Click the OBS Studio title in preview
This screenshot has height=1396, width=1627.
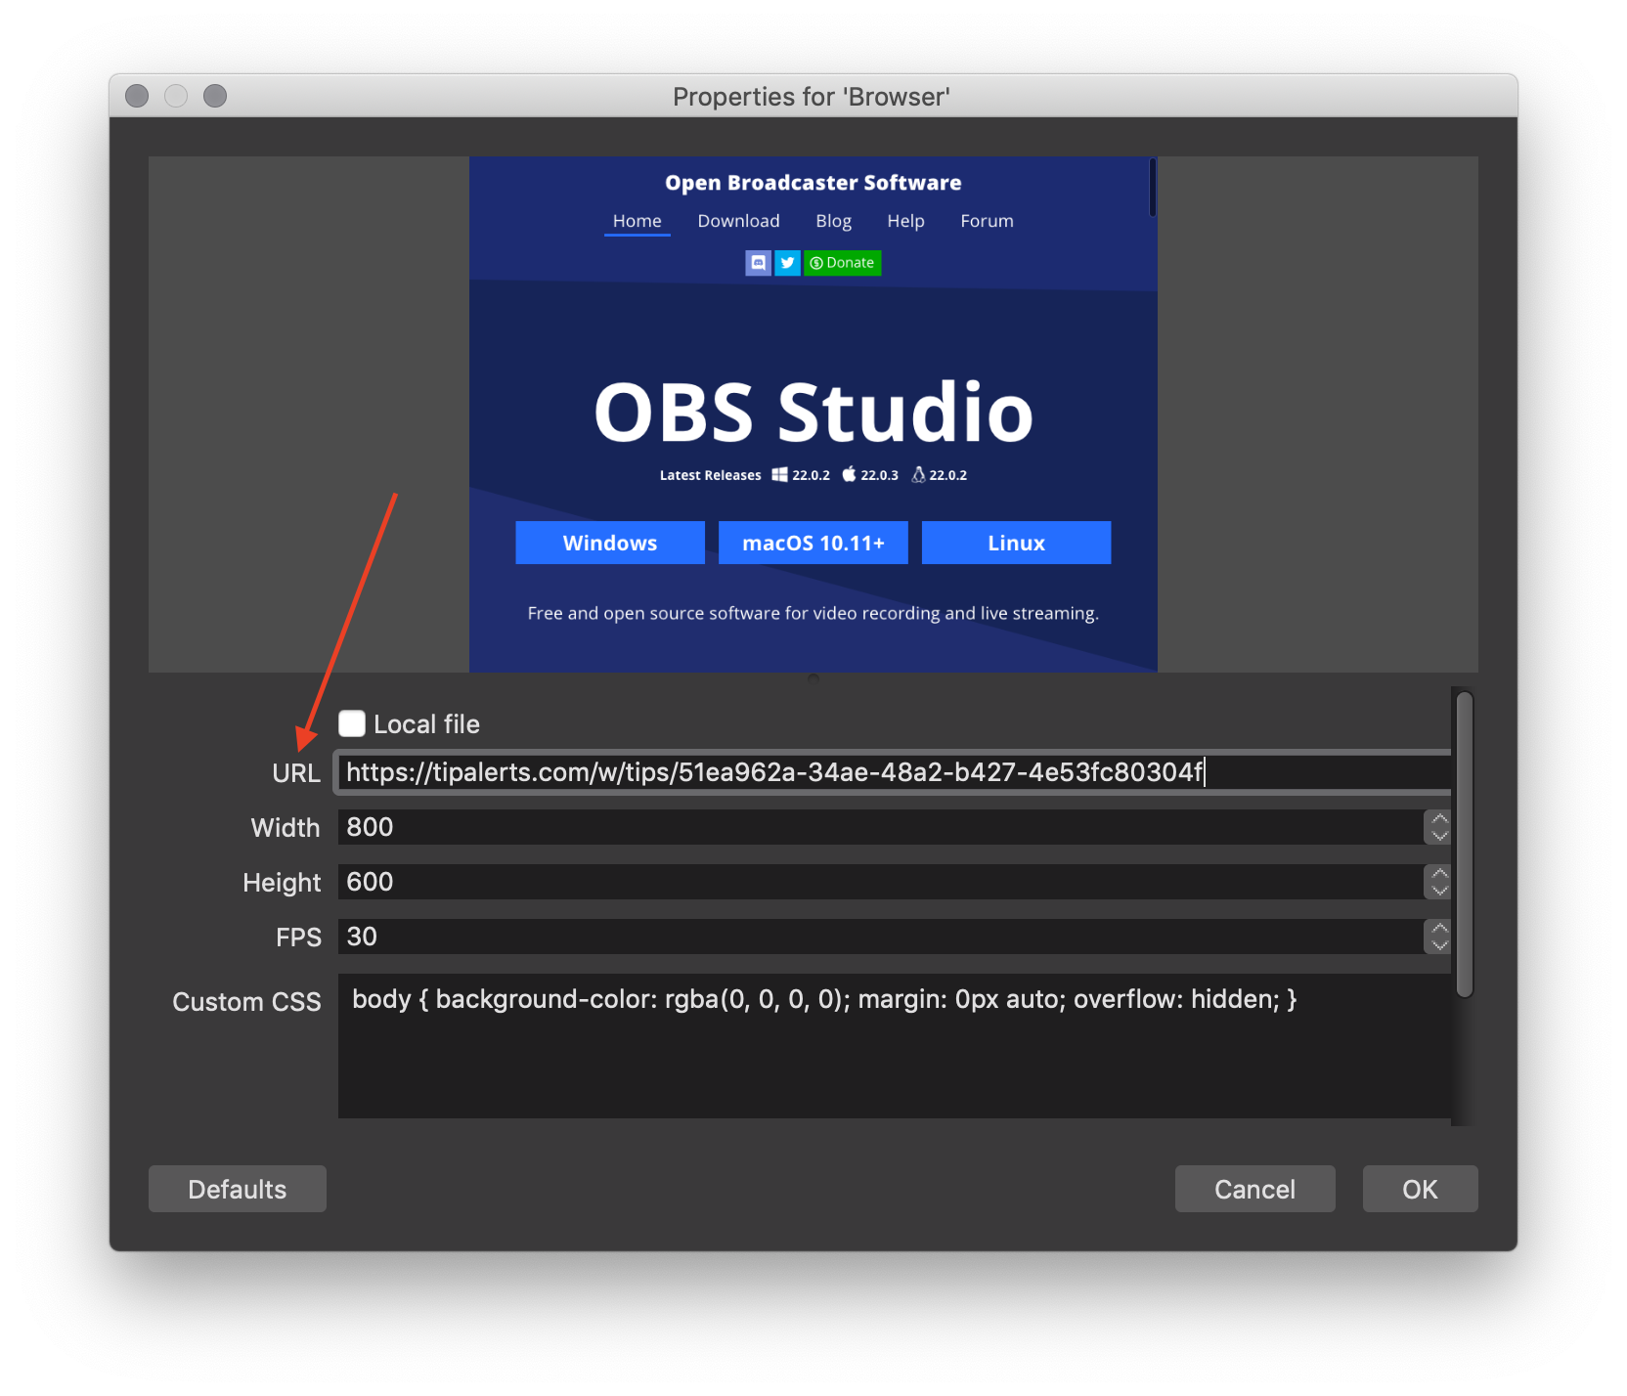tap(813, 412)
